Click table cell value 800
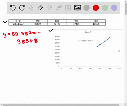127x106 pixels. [x=57, y=21]
